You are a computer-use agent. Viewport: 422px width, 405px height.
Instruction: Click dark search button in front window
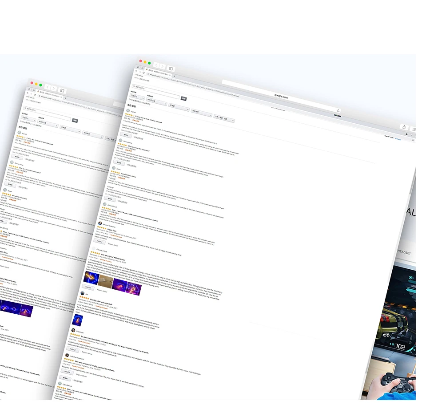click(184, 99)
